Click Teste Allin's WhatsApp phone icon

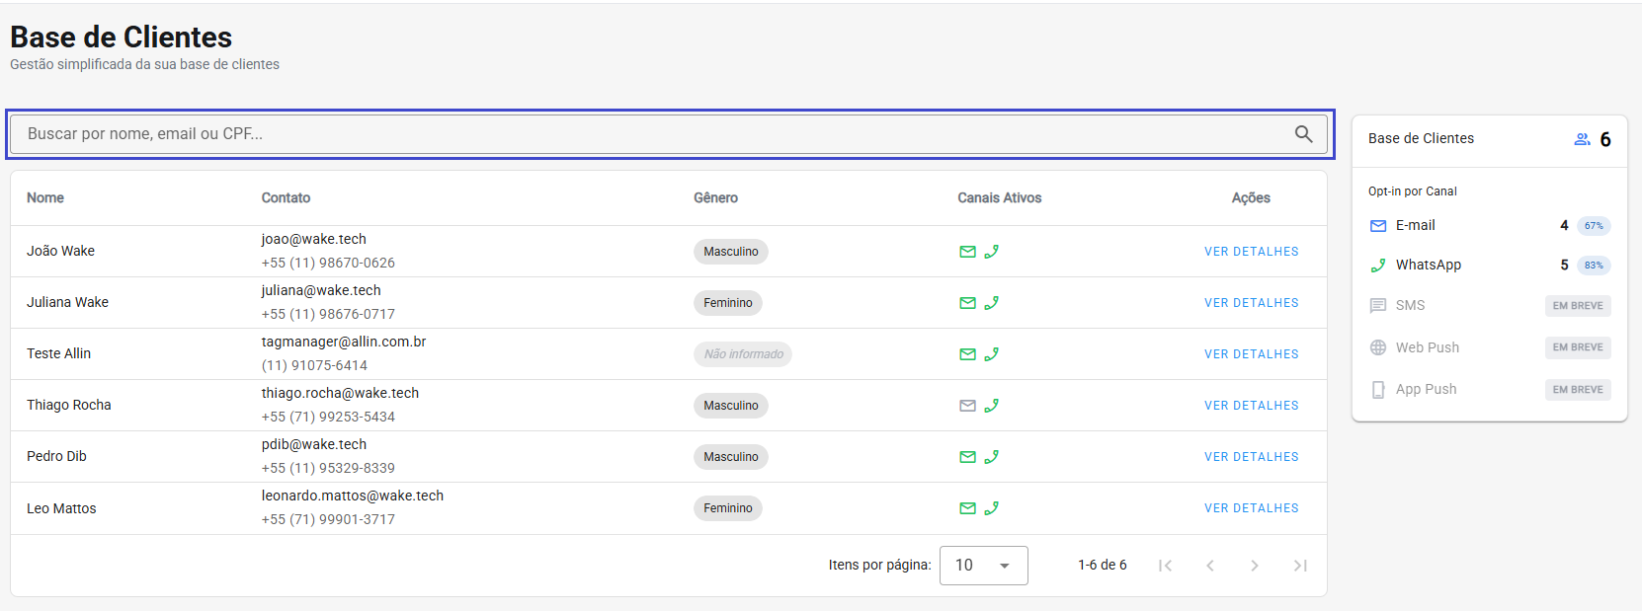click(992, 354)
